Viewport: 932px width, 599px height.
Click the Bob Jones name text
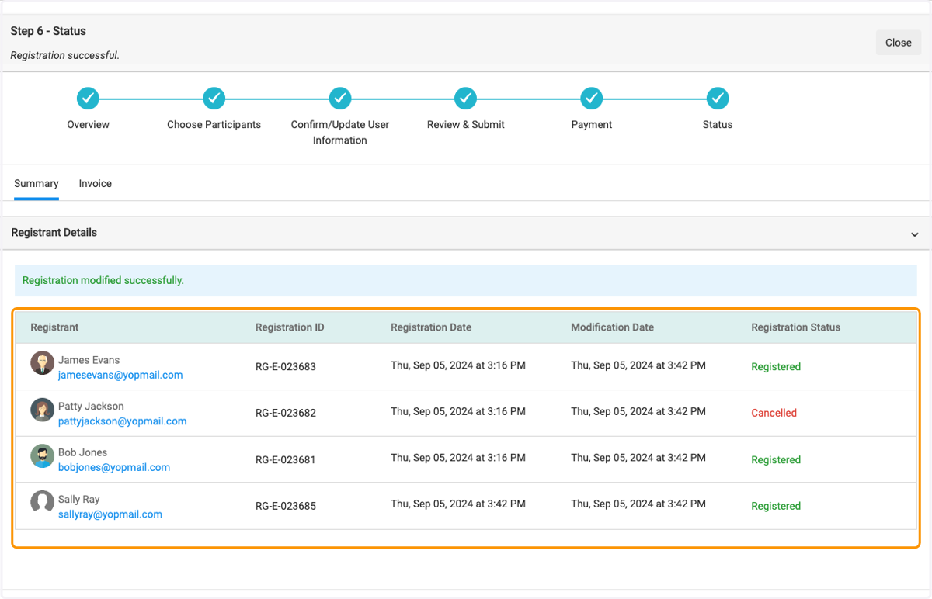click(x=83, y=452)
